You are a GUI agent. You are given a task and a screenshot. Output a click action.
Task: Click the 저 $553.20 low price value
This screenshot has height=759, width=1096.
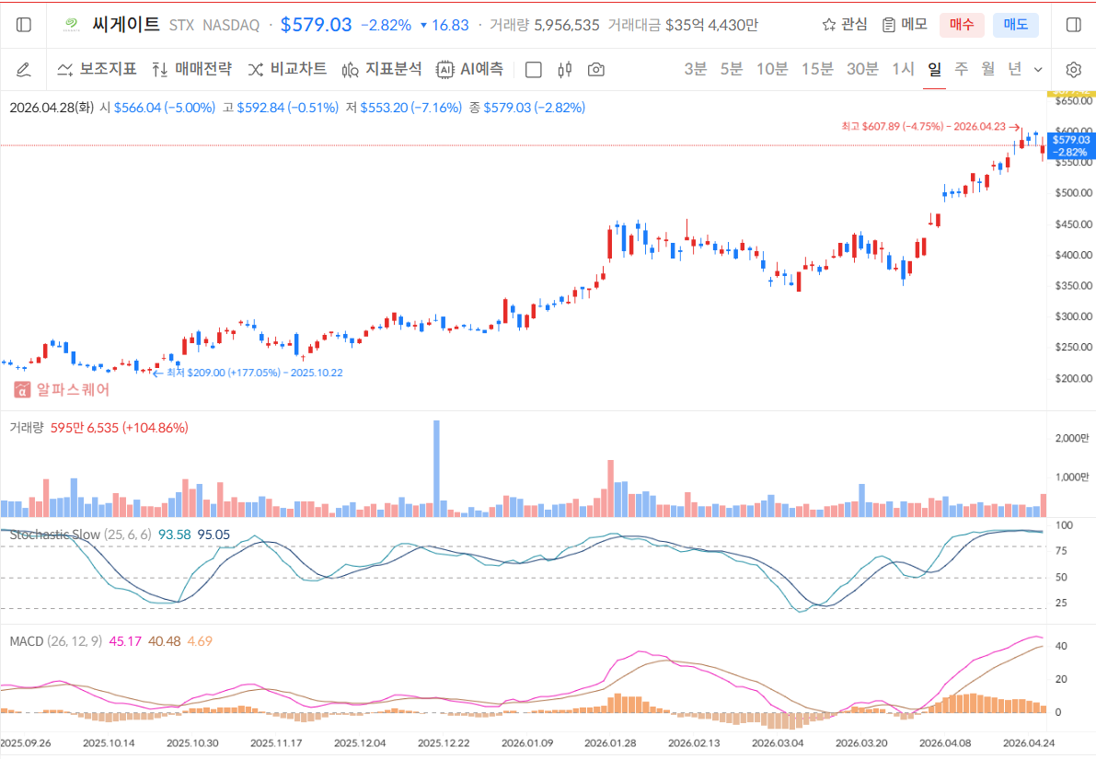pyautogui.click(x=403, y=108)
